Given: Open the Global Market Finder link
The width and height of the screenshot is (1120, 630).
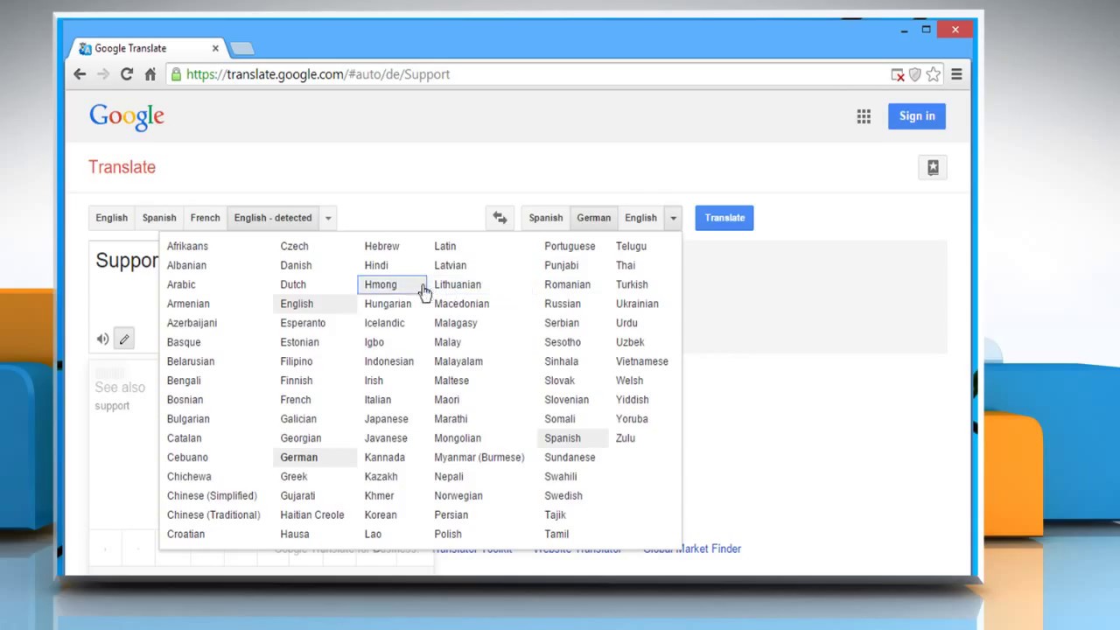Looking at the screenshot, I should (692, 549).
